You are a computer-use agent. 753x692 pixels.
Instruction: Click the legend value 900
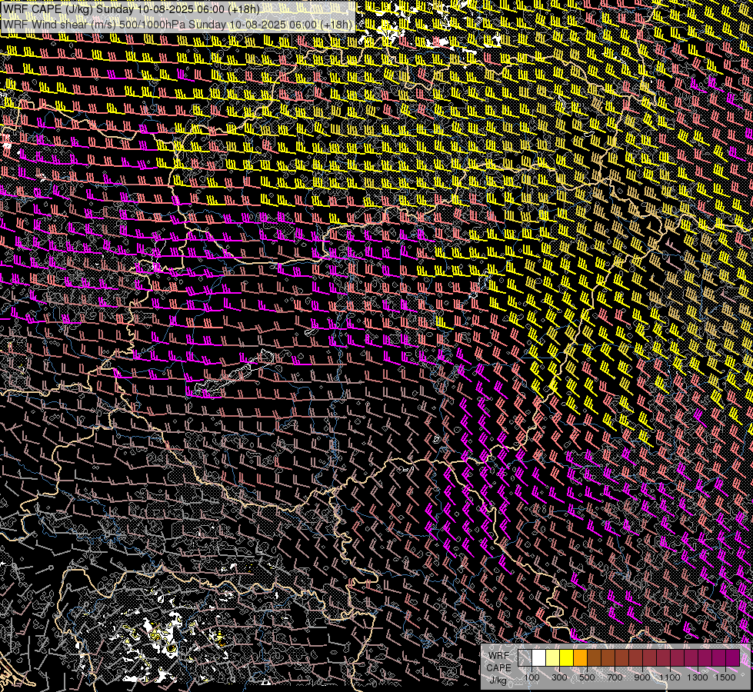[642, 677]
